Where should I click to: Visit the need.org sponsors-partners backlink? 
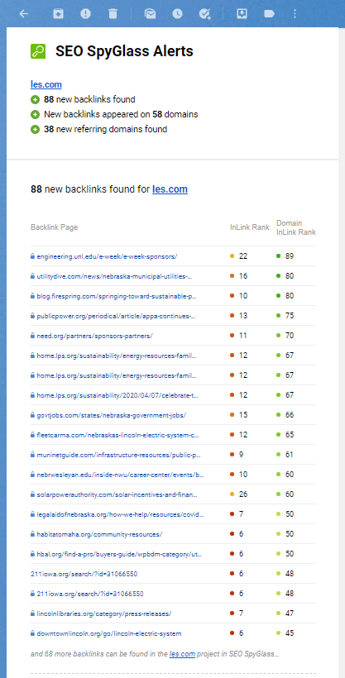95,336
